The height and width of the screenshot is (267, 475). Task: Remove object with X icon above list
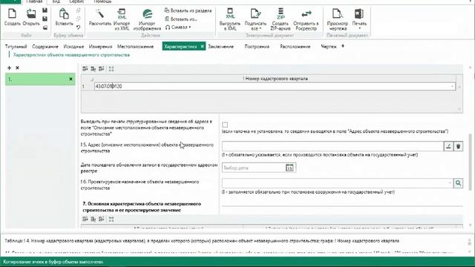(17, 67)
